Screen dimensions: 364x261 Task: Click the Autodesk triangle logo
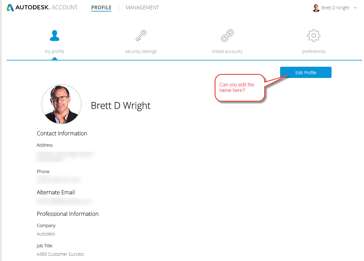[10, 7]
